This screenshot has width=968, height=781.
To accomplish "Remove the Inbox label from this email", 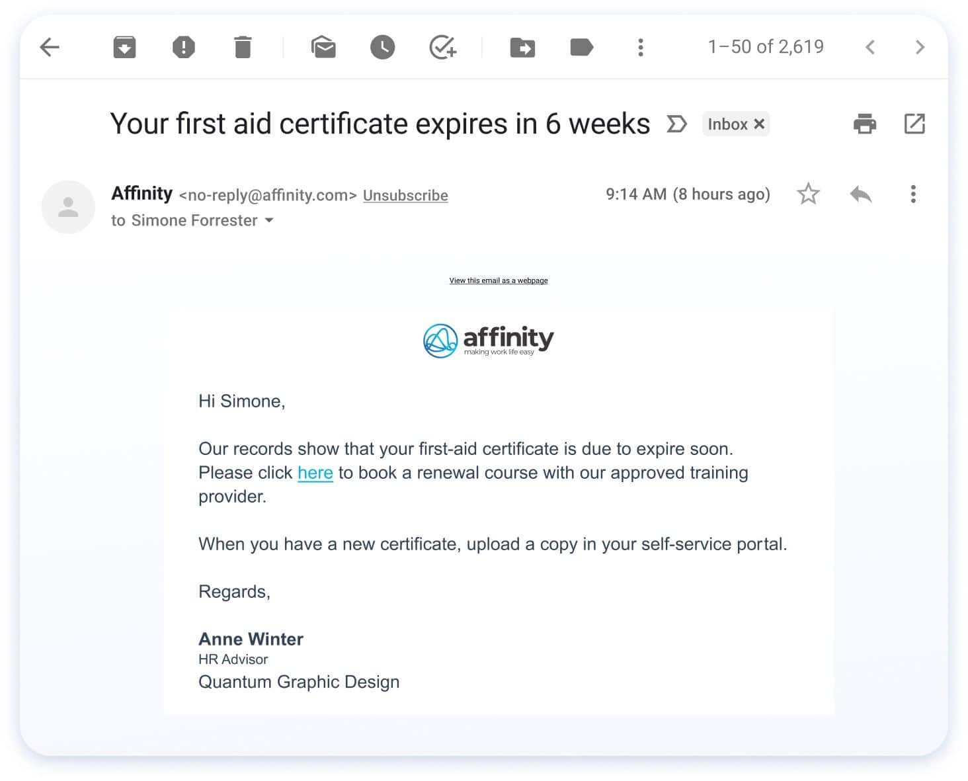I will (759, 124).
